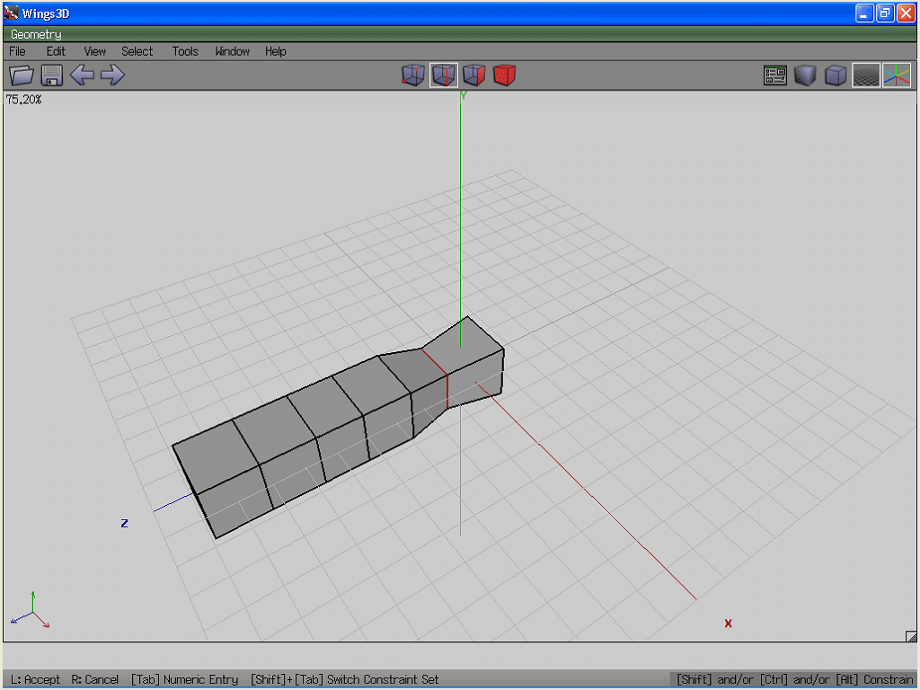Image resolution: width=920 pixels, height=690 pixels.
Task: Toggle axes visibility icon
Action: point(897,75)
